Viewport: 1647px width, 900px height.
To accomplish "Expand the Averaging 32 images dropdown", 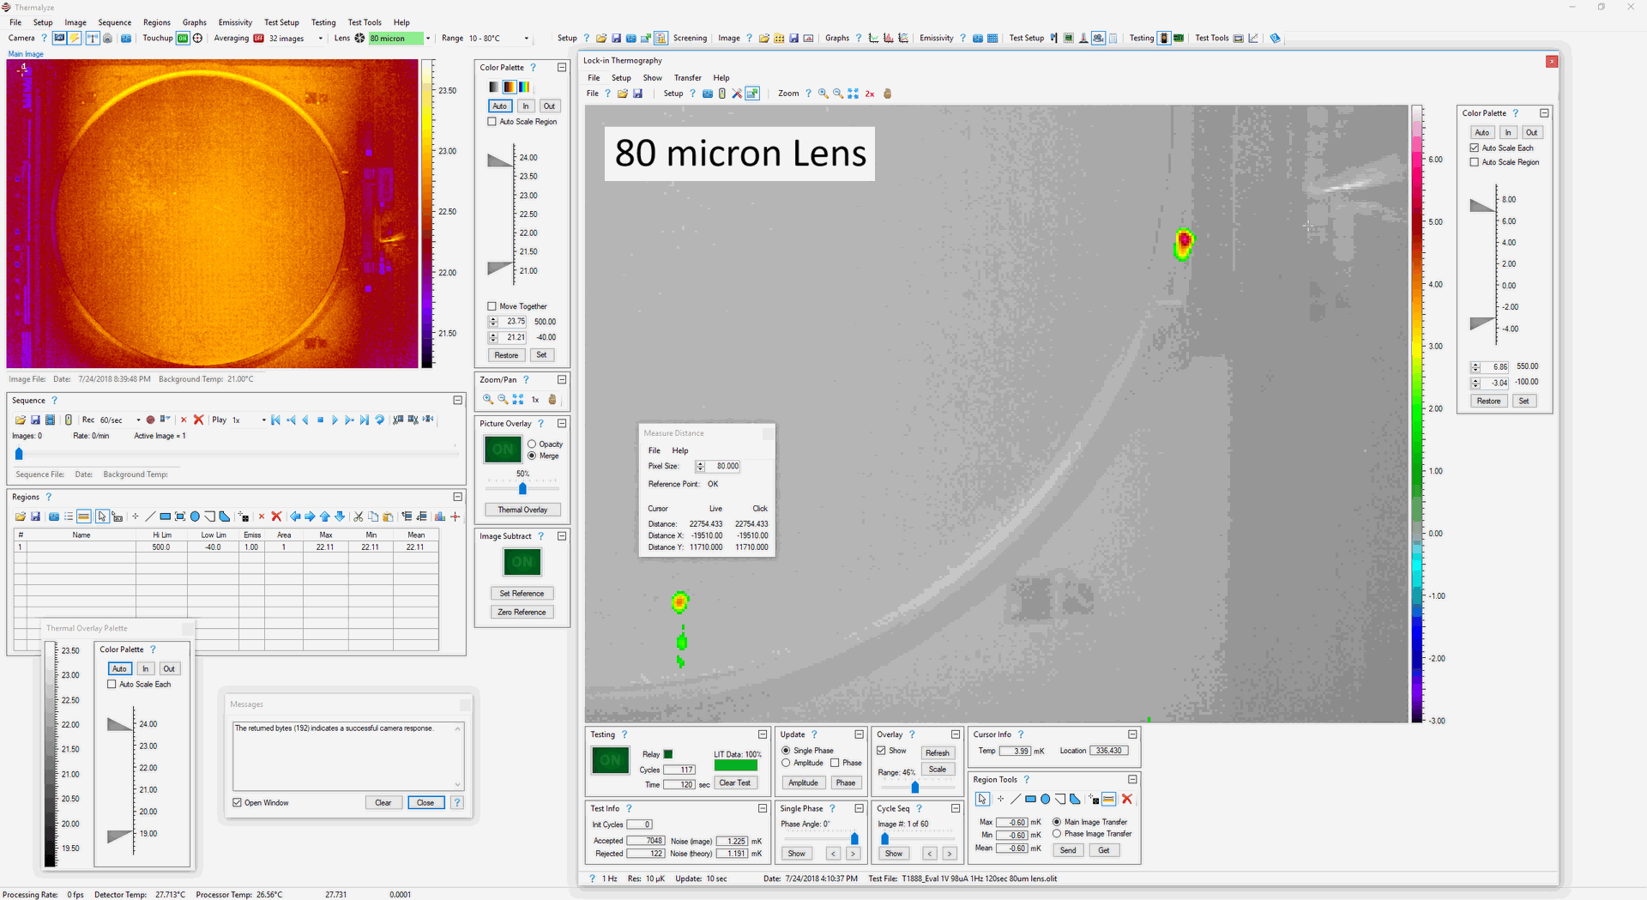I will 321,39.
